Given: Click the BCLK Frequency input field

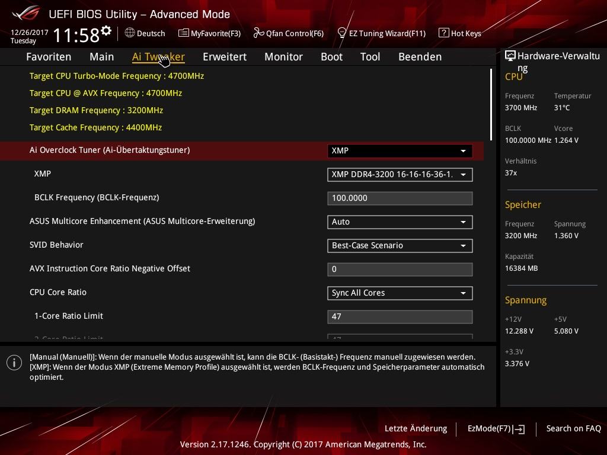Looking at the screenshot, I should (x=400, y=198).
